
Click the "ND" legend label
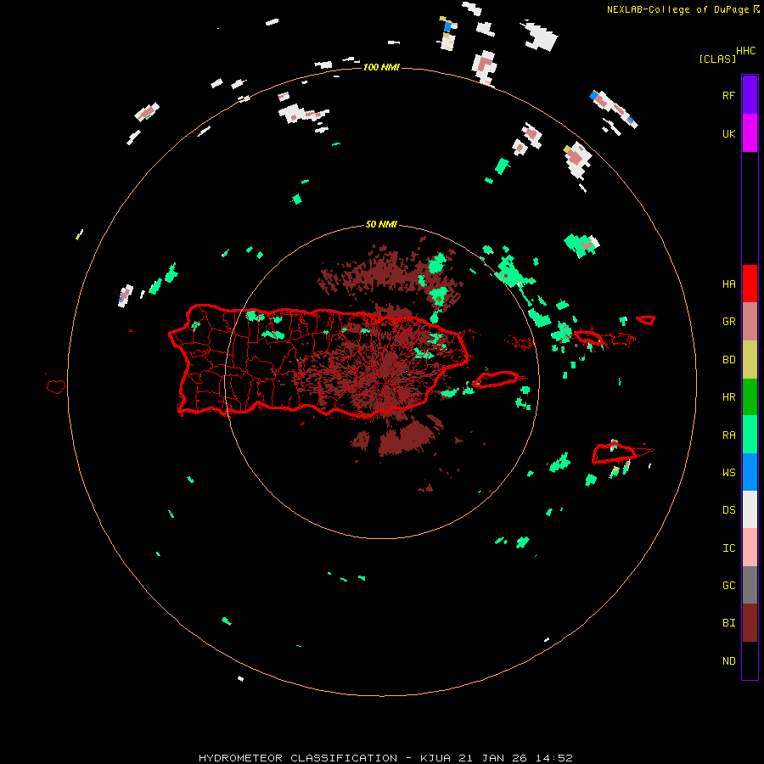tap(728, 661)
